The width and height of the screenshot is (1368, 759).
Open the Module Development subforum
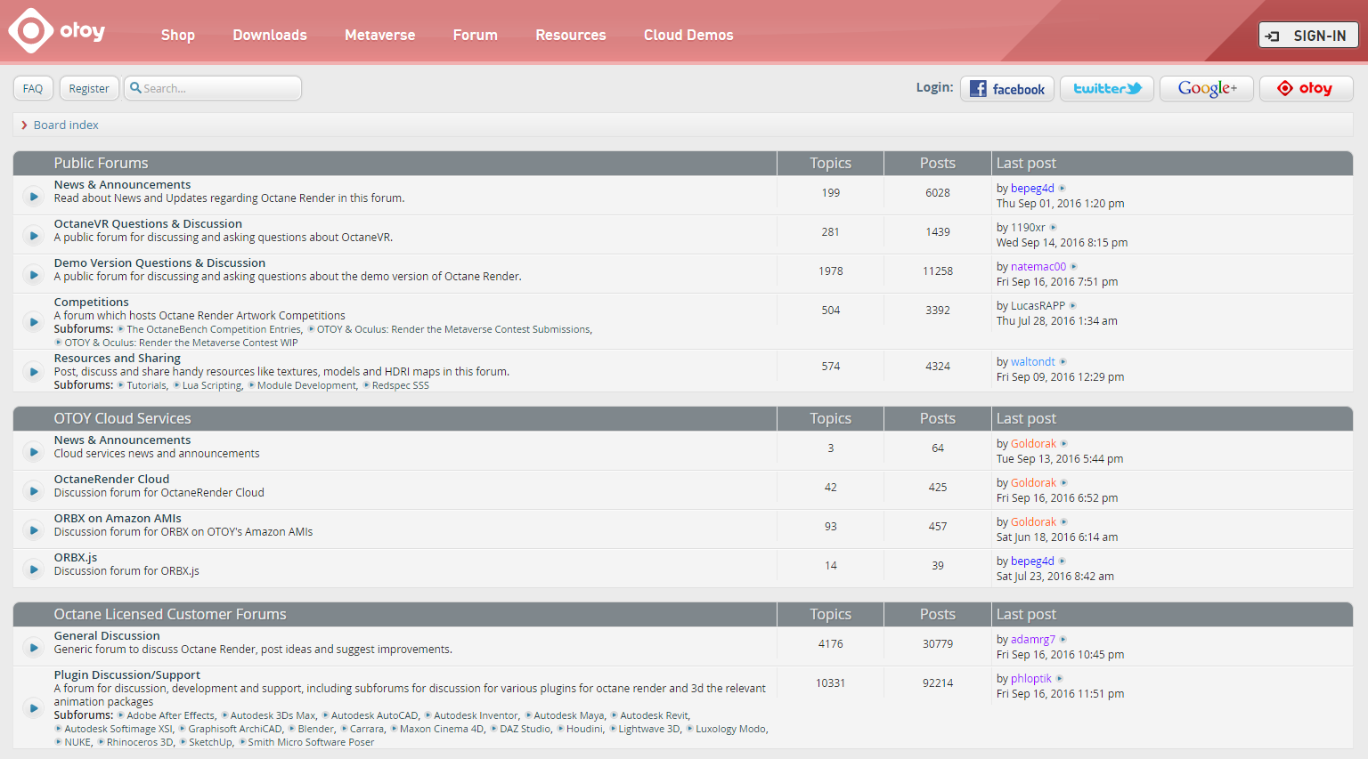306,386
